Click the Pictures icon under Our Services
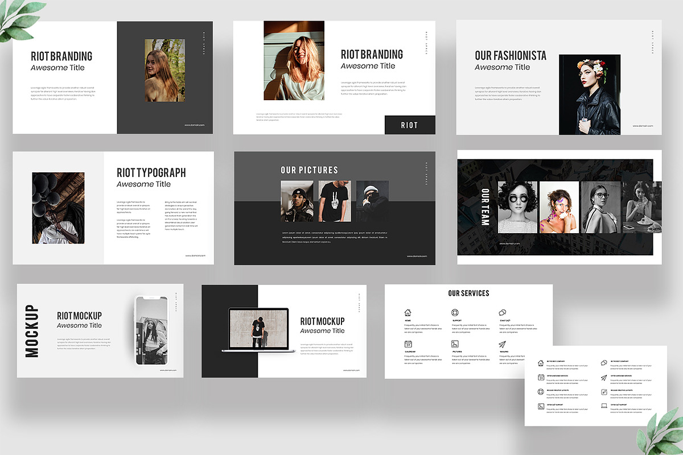This screenshot has width=683, height=455. click(x=455, y=344)
